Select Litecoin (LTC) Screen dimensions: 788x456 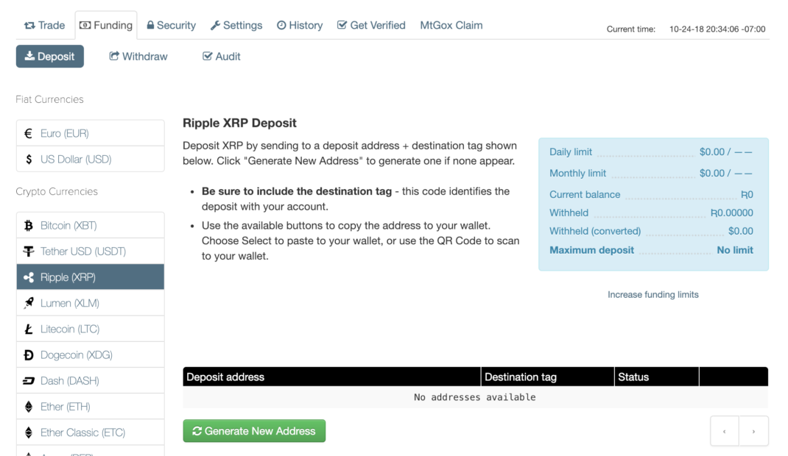click(x=91, y=329)
